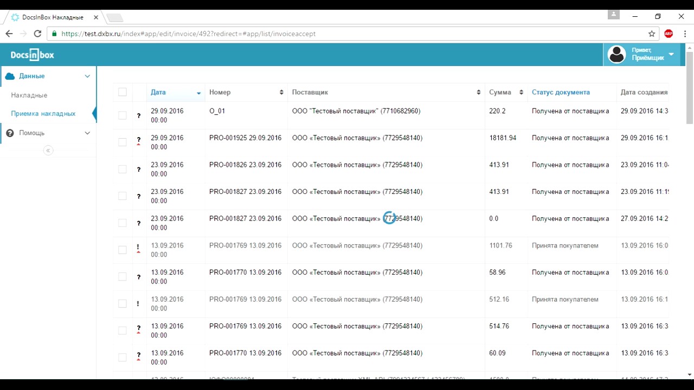Screen dimensions: 694x390
Task: Click the number cell PRO-001925 29.09.2016
Action: [246, 138]
